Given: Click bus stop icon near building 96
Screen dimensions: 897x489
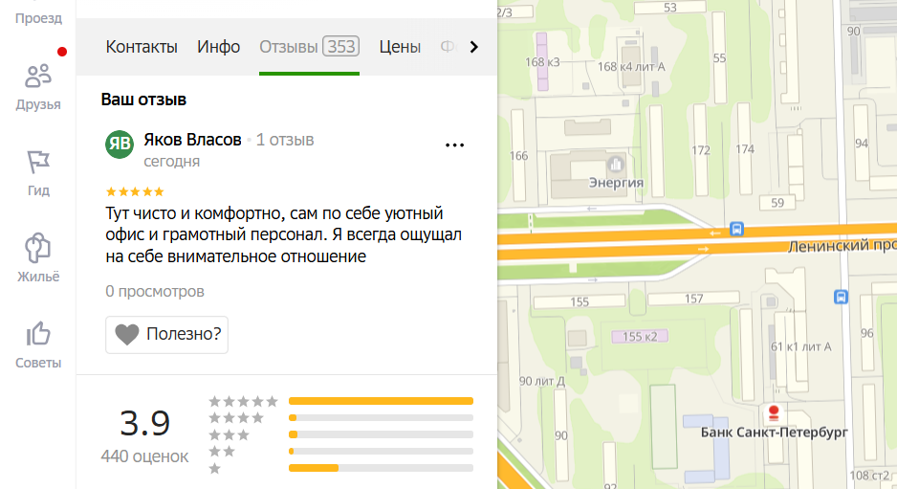Looking at the screenshot, I should pos(841,298).
